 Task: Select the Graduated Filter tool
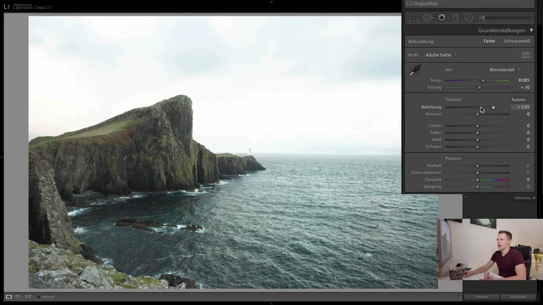(455, 18)
